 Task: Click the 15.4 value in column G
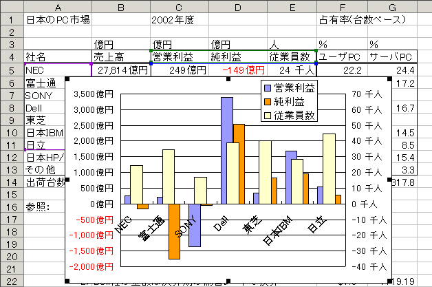tap(404, 158)
